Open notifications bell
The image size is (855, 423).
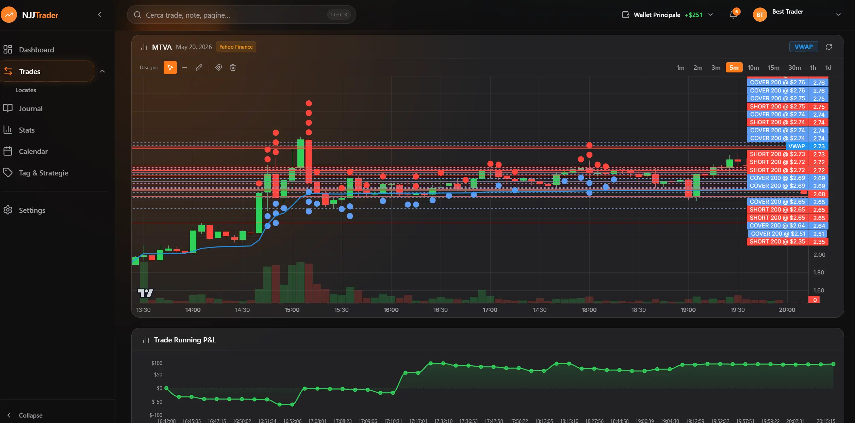(733, 15)
